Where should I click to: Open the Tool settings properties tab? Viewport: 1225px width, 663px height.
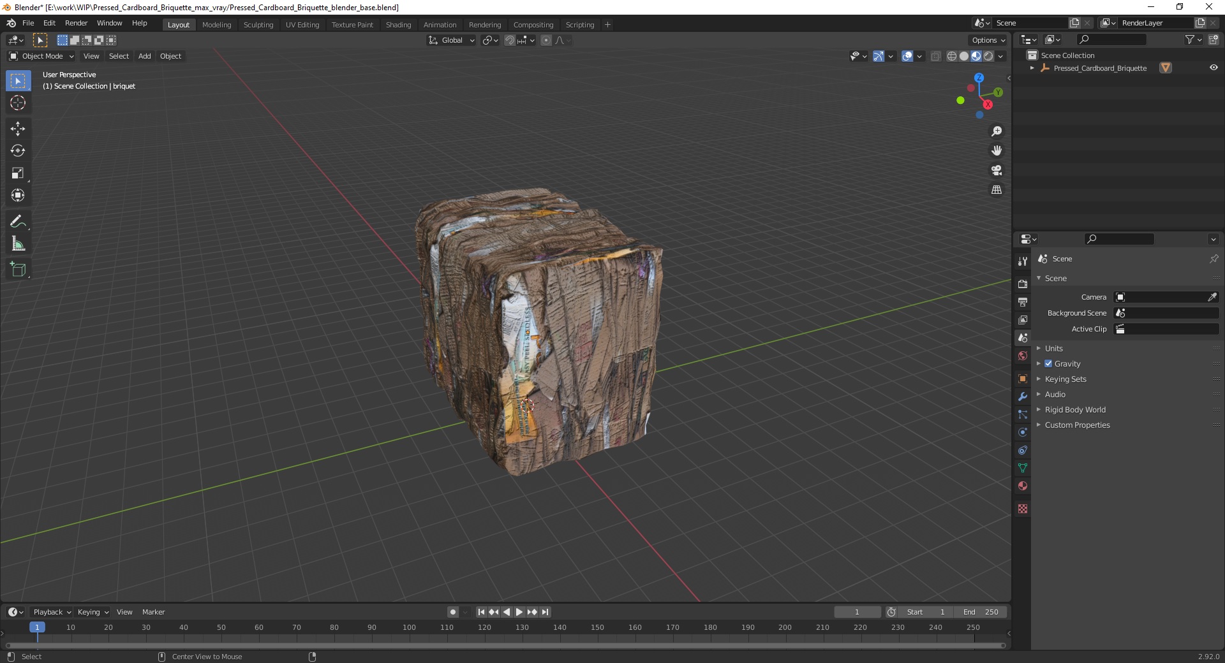click(x=1023, y=261)
